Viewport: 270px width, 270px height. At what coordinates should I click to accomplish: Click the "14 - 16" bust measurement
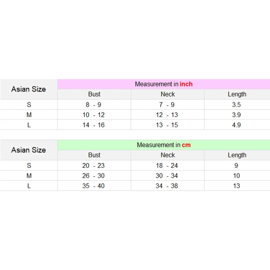(93, 125)
